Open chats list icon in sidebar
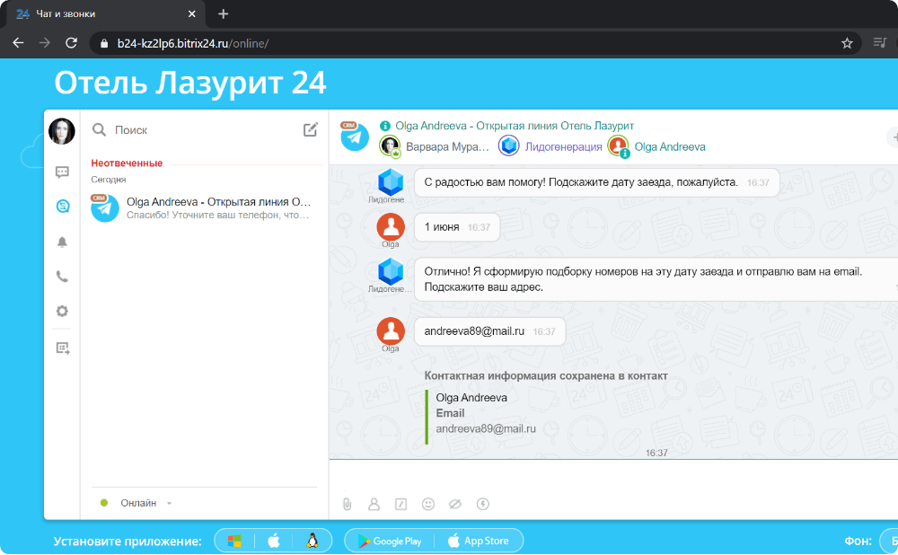Image resolution: width=898 pixels, height=555 pixels. pyautogui.click(x=63, y=172)
